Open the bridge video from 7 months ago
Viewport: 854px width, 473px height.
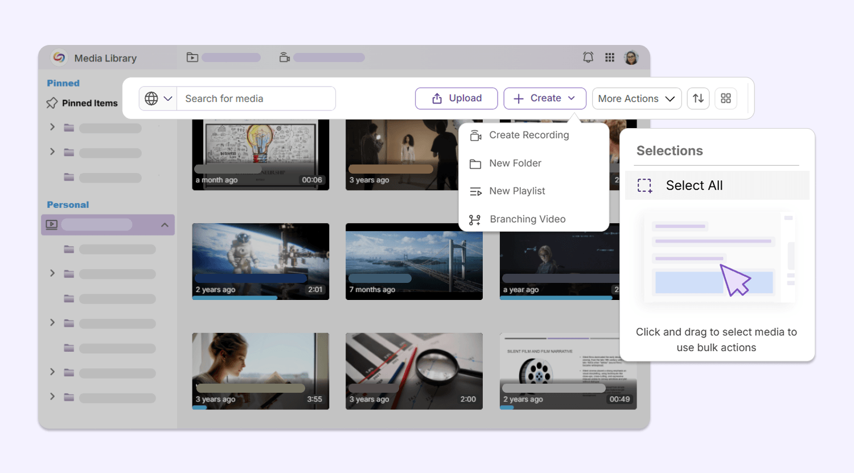click(414, 261)
